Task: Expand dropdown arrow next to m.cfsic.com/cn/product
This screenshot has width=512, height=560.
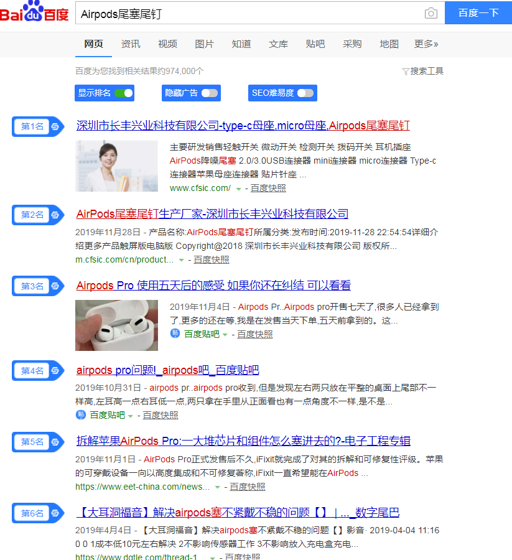Action: click(182, 260)
